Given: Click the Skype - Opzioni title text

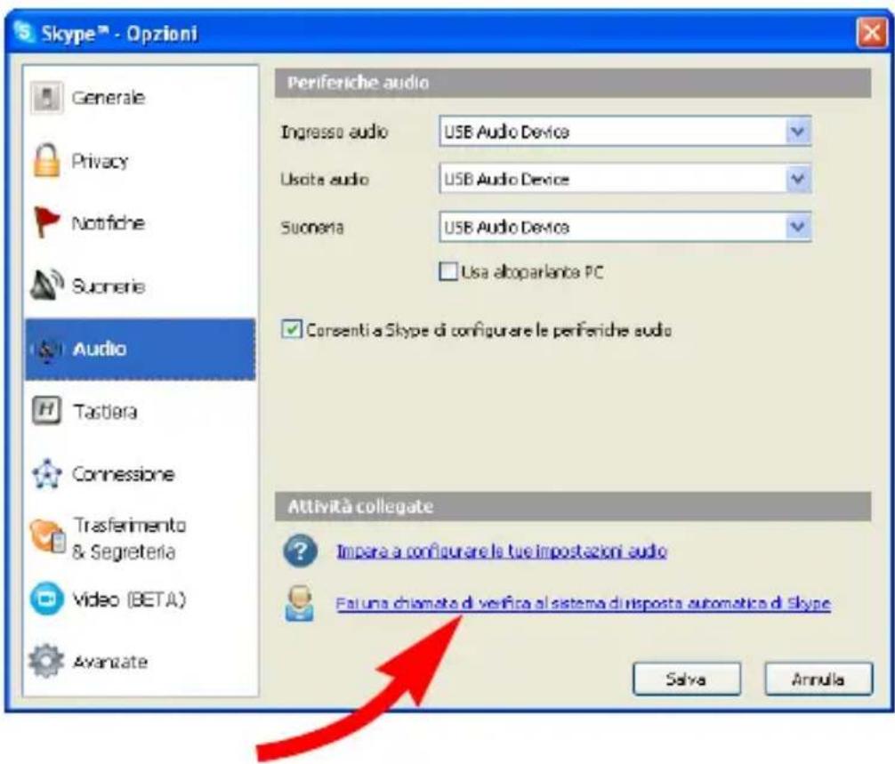Looking at the screenshot, I should click(x=119, y=34).
